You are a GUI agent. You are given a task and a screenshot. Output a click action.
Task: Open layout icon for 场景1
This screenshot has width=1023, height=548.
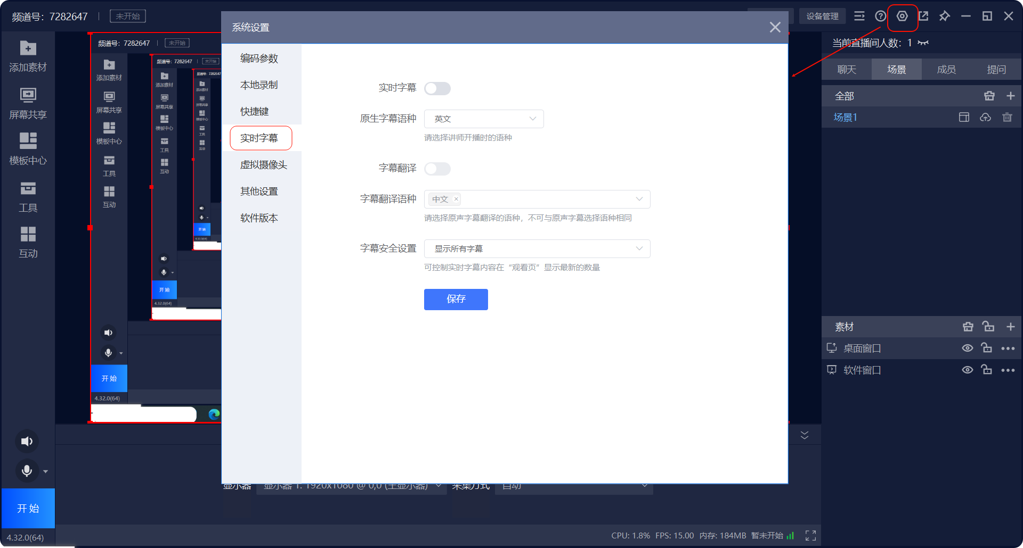click(964, 117)
